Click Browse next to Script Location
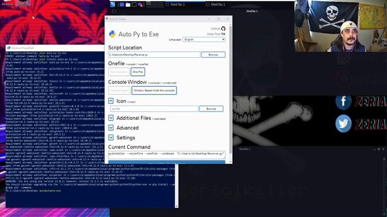 (x=213, y=55)
